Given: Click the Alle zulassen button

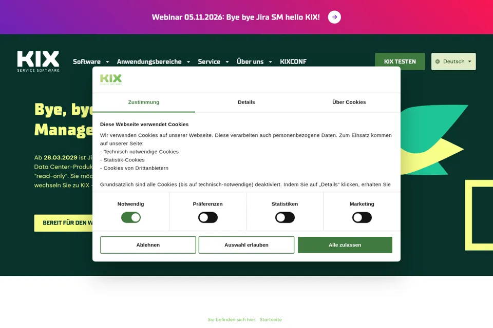Looking at the screenshot, I should 345,245.
